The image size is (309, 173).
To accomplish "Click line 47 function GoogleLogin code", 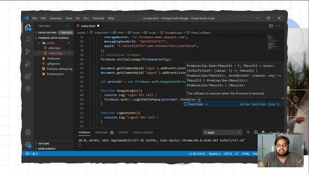I will [x=121, y=91].
